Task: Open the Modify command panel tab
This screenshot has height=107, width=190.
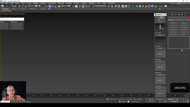Action: point(172,15)
